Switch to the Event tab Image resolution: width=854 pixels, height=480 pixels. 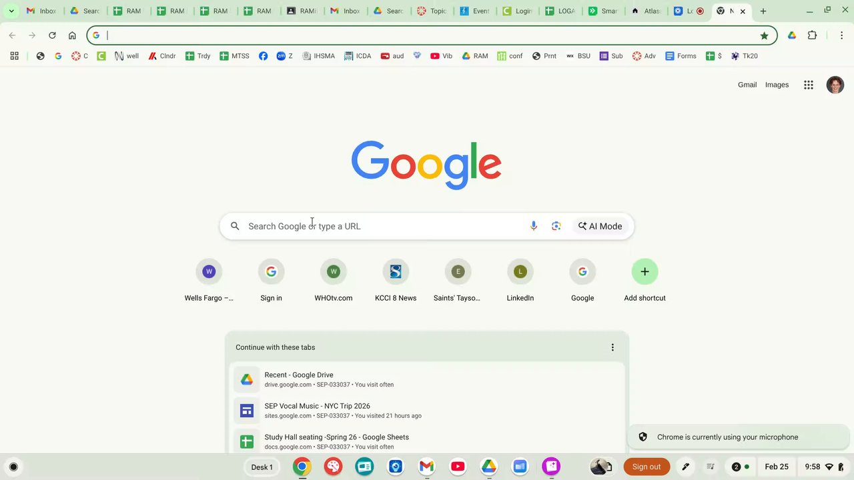pos(474,11)
